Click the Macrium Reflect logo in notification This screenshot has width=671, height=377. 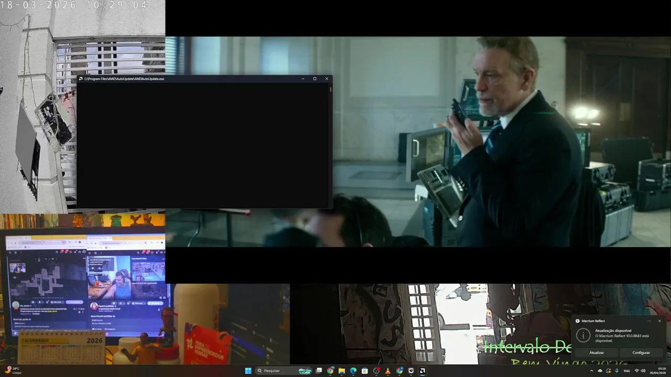578,321
